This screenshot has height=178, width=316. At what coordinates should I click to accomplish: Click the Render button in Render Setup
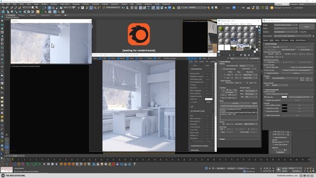click(x=307, y=27)
